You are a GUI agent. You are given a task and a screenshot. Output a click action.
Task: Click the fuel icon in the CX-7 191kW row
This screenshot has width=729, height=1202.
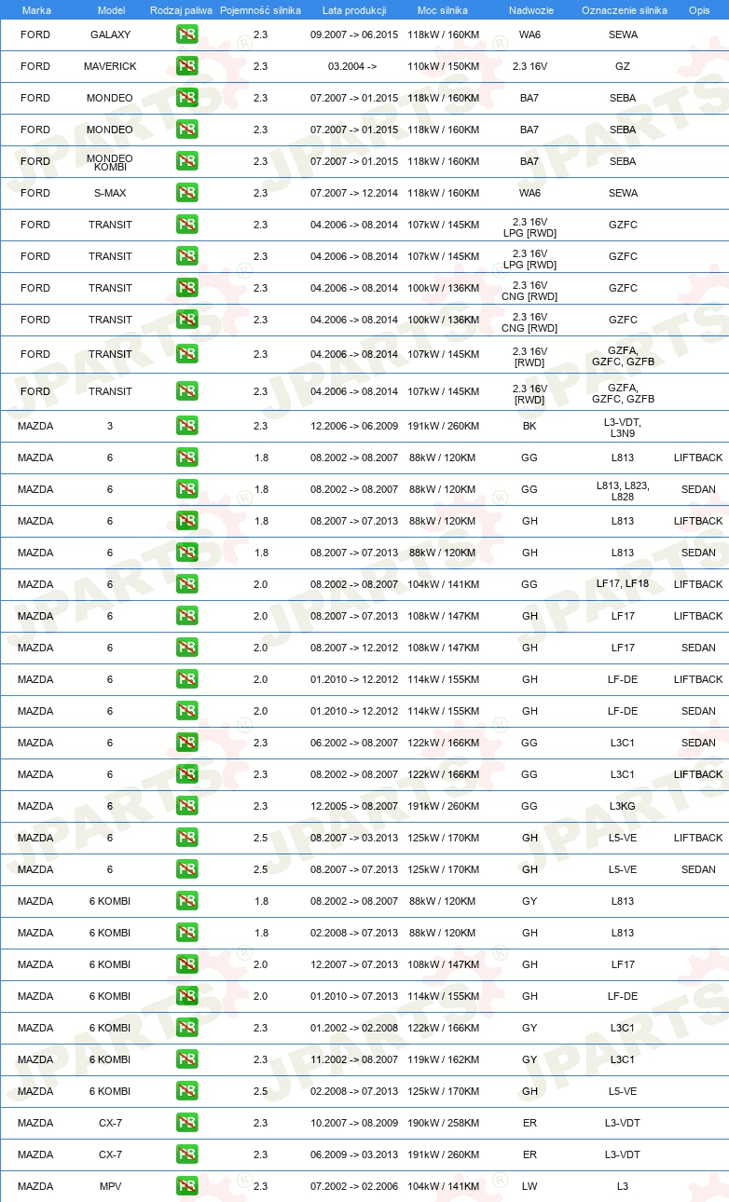tap(186, 1154)
